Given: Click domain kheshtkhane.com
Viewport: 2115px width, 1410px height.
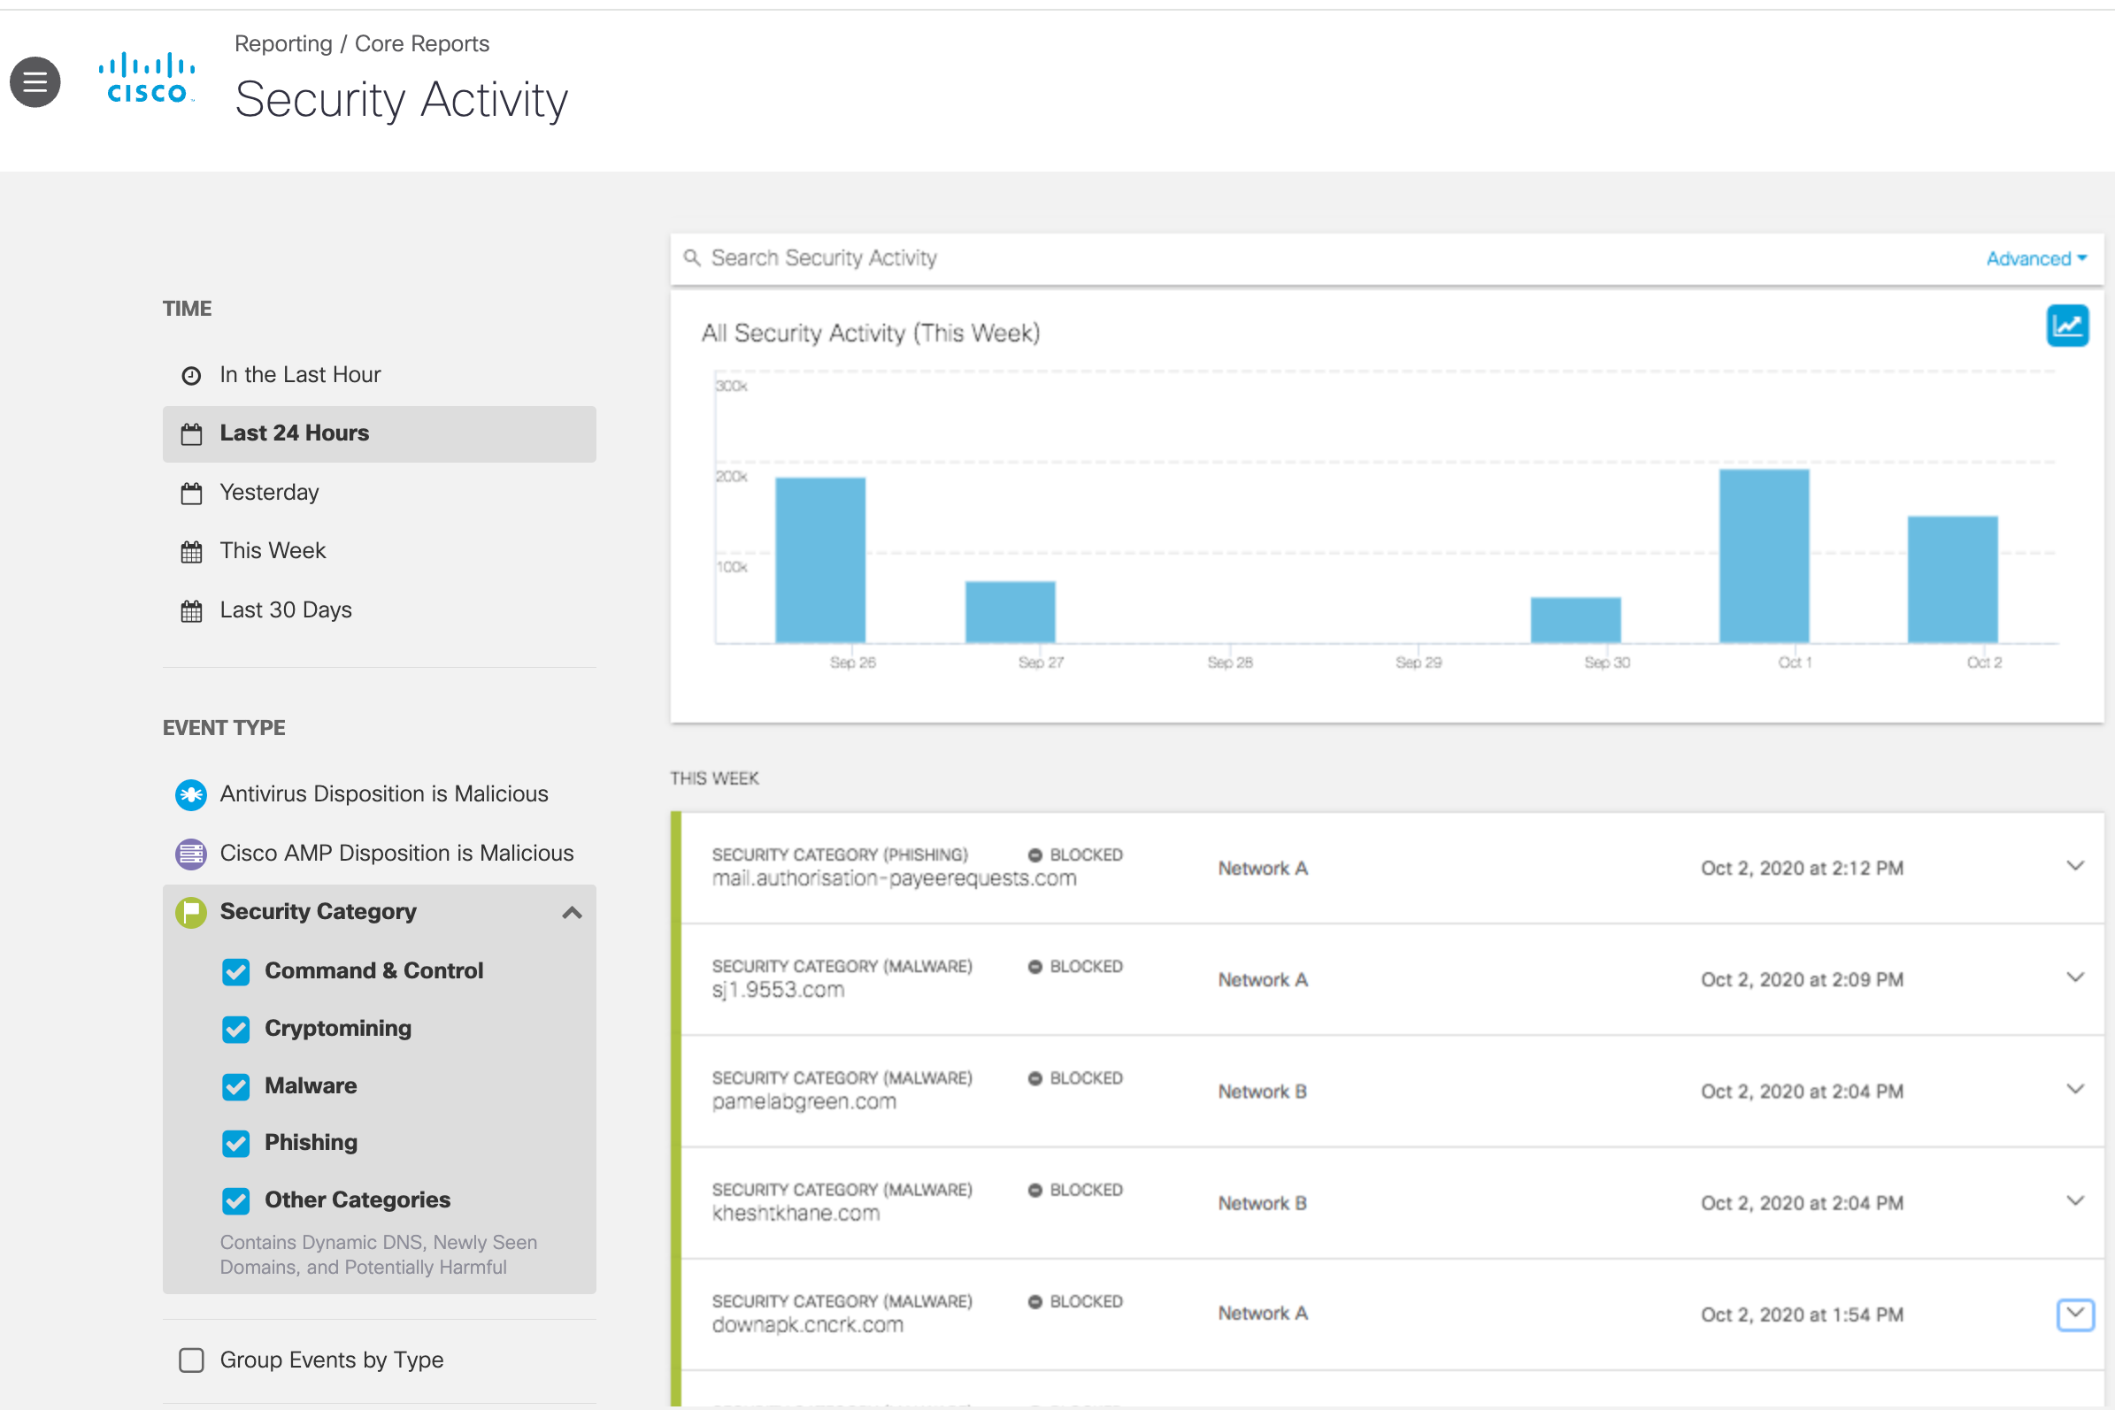Looking at the screenshot, I should coord(796,1213).
